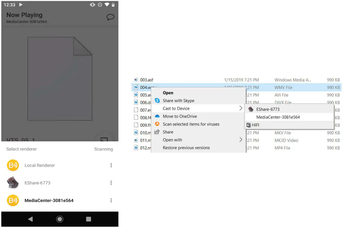Choose Open with in the context menu
The width and height of the screenshot is (343, 228).
[198, 140]
